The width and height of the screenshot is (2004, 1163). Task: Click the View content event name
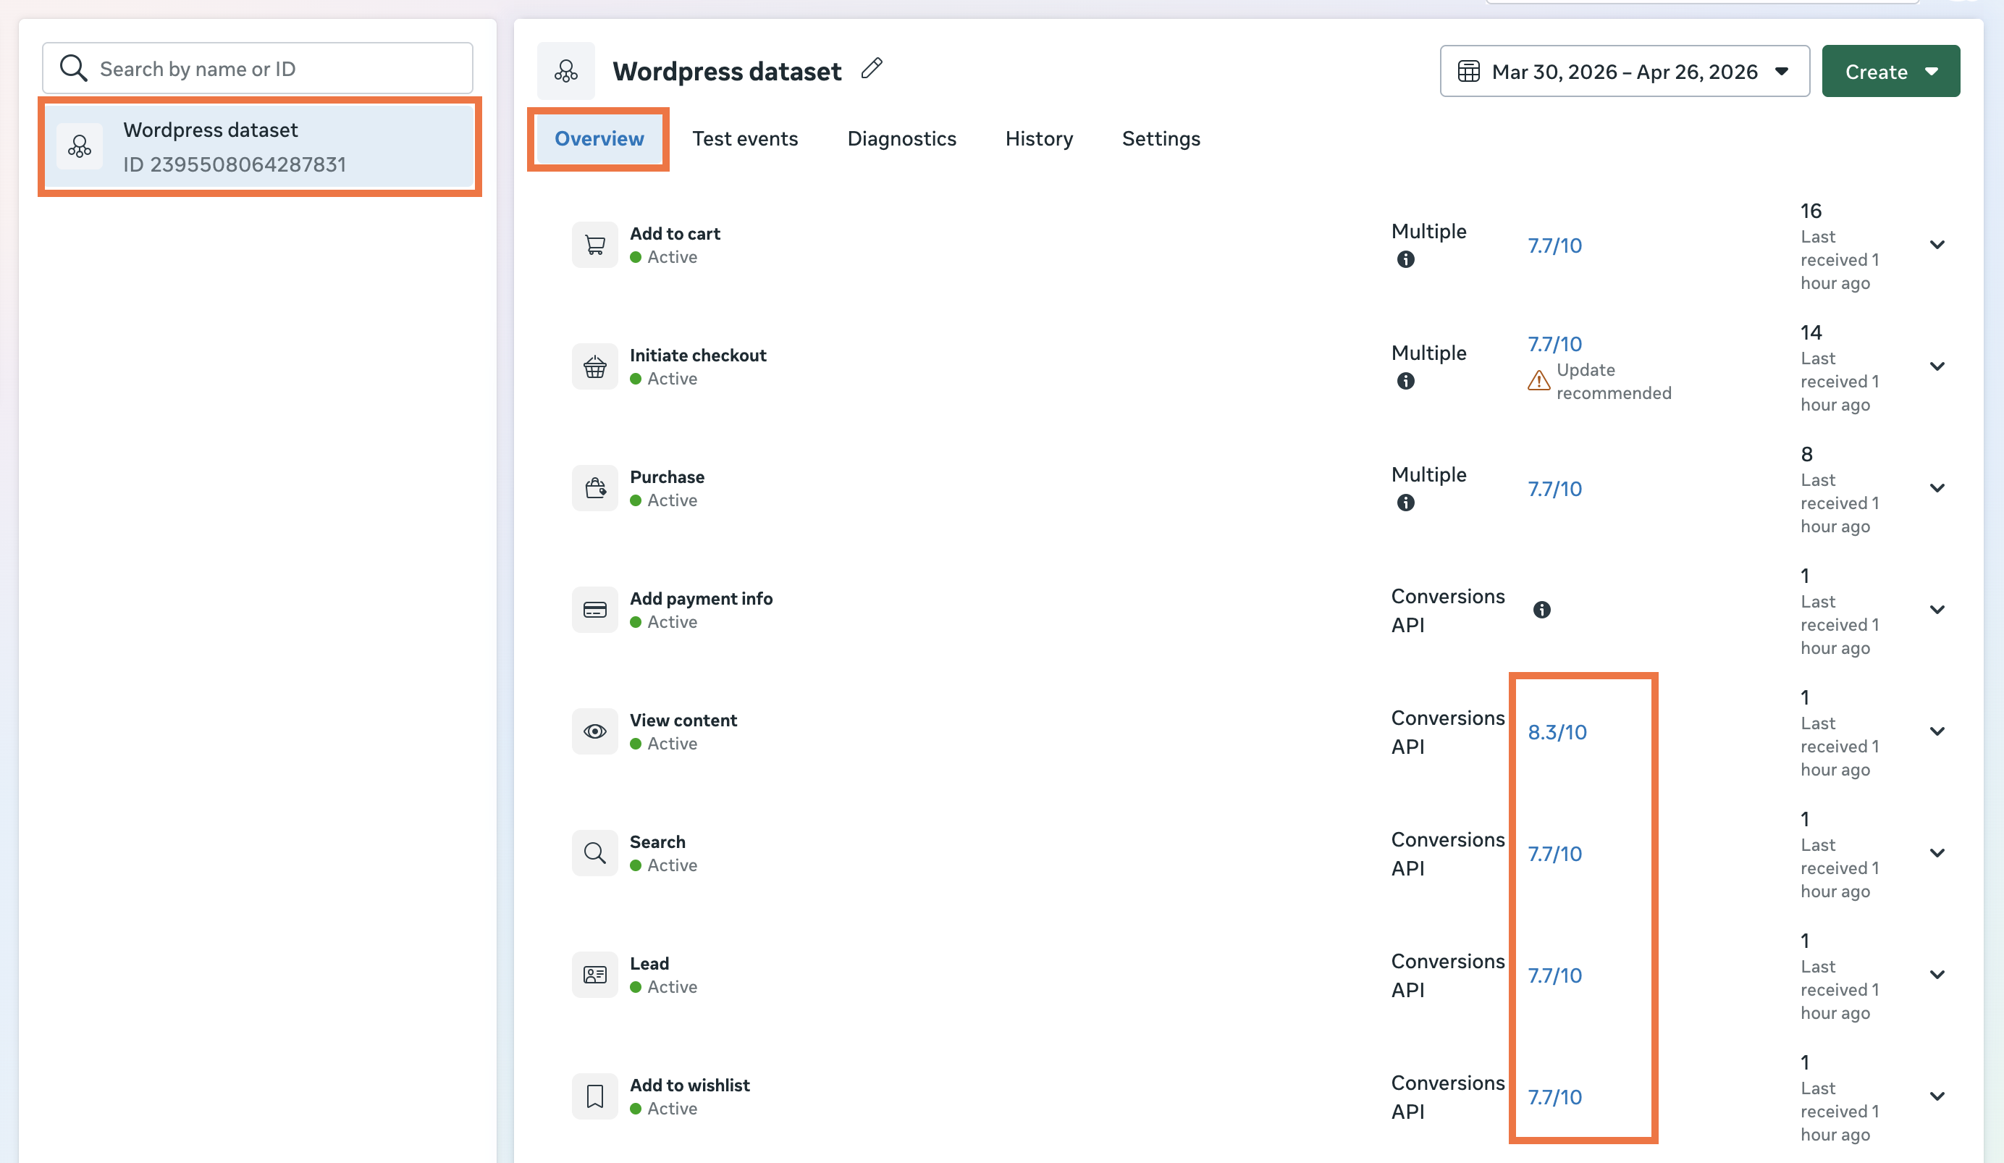pyautogui.click(x=683, y=721)
